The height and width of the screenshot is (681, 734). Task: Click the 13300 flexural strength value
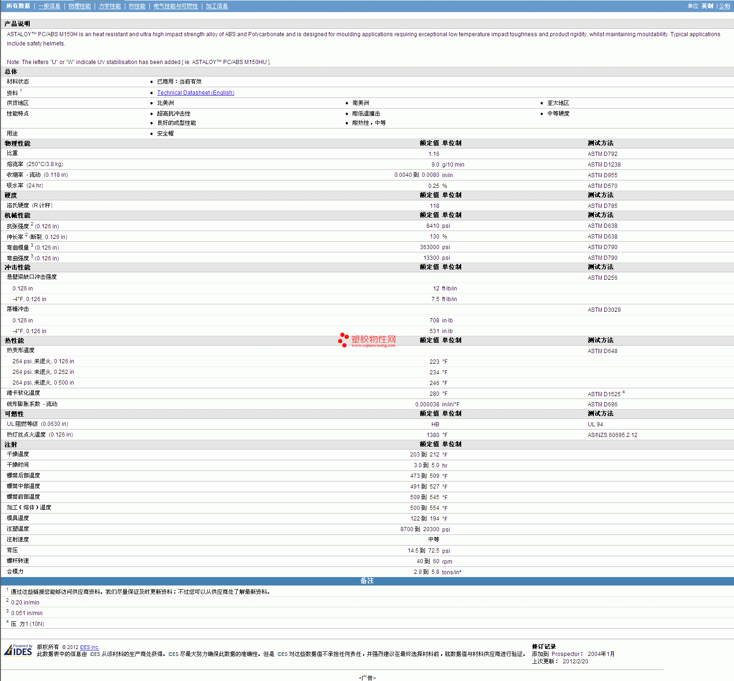tap(431, 258)
